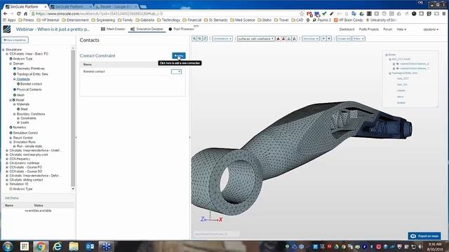
Task: Collapse the Materials tree node
Action: point(14,104)
